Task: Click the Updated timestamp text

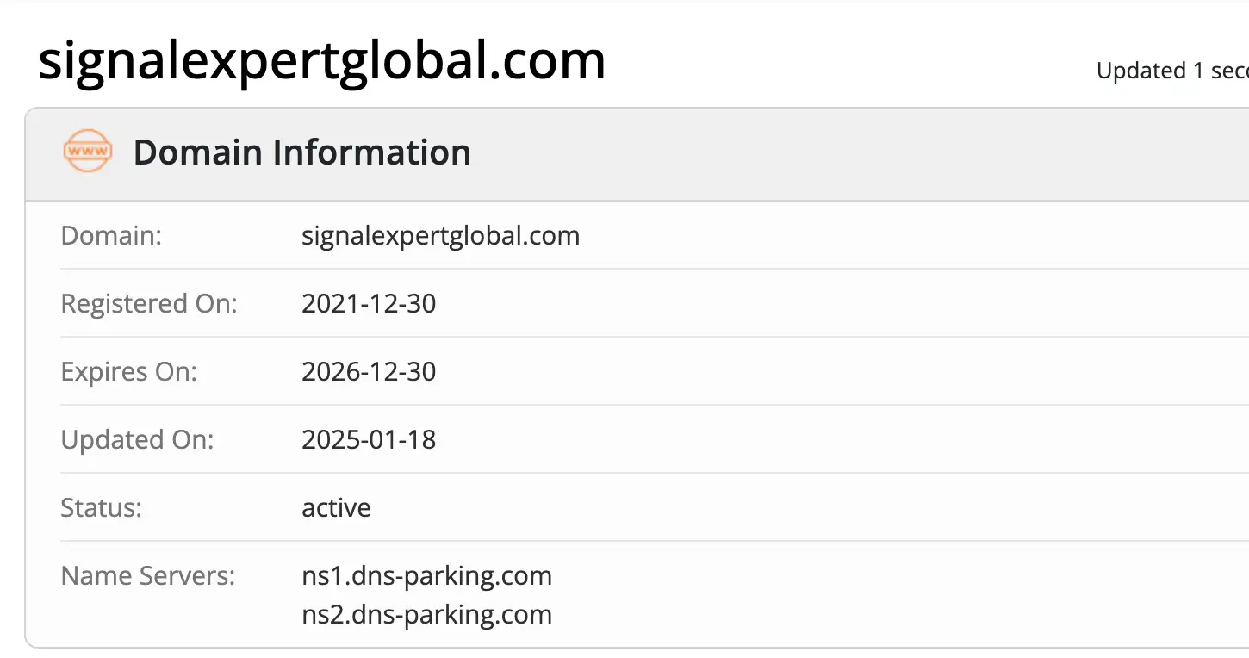Action: point(1171,71)
